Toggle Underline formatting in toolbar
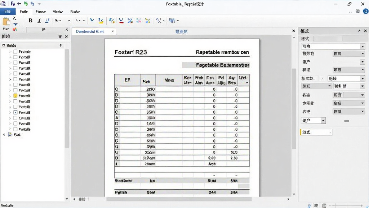Screen dimensions: 369x208 coord(47,21)
